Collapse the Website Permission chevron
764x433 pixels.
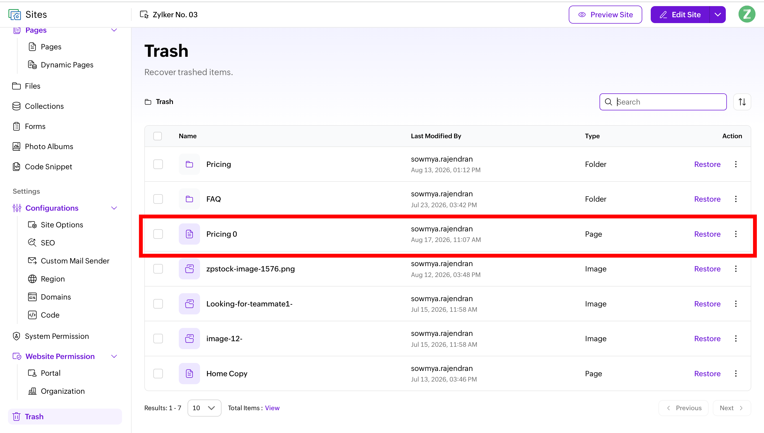pos(114,356)
